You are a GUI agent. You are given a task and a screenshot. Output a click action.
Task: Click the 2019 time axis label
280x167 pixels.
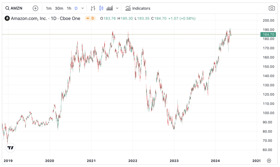[x=8, y=161]
